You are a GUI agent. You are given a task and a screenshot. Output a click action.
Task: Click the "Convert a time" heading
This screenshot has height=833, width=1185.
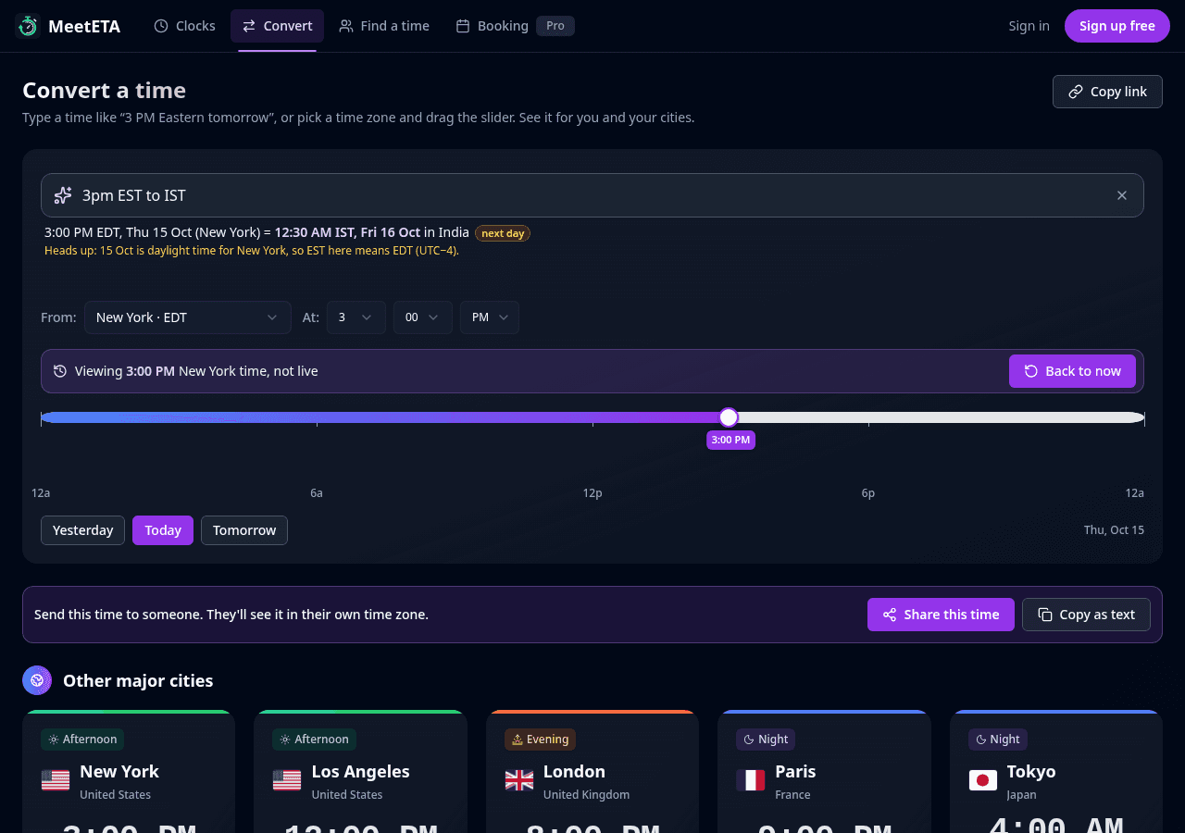[104, 91]
